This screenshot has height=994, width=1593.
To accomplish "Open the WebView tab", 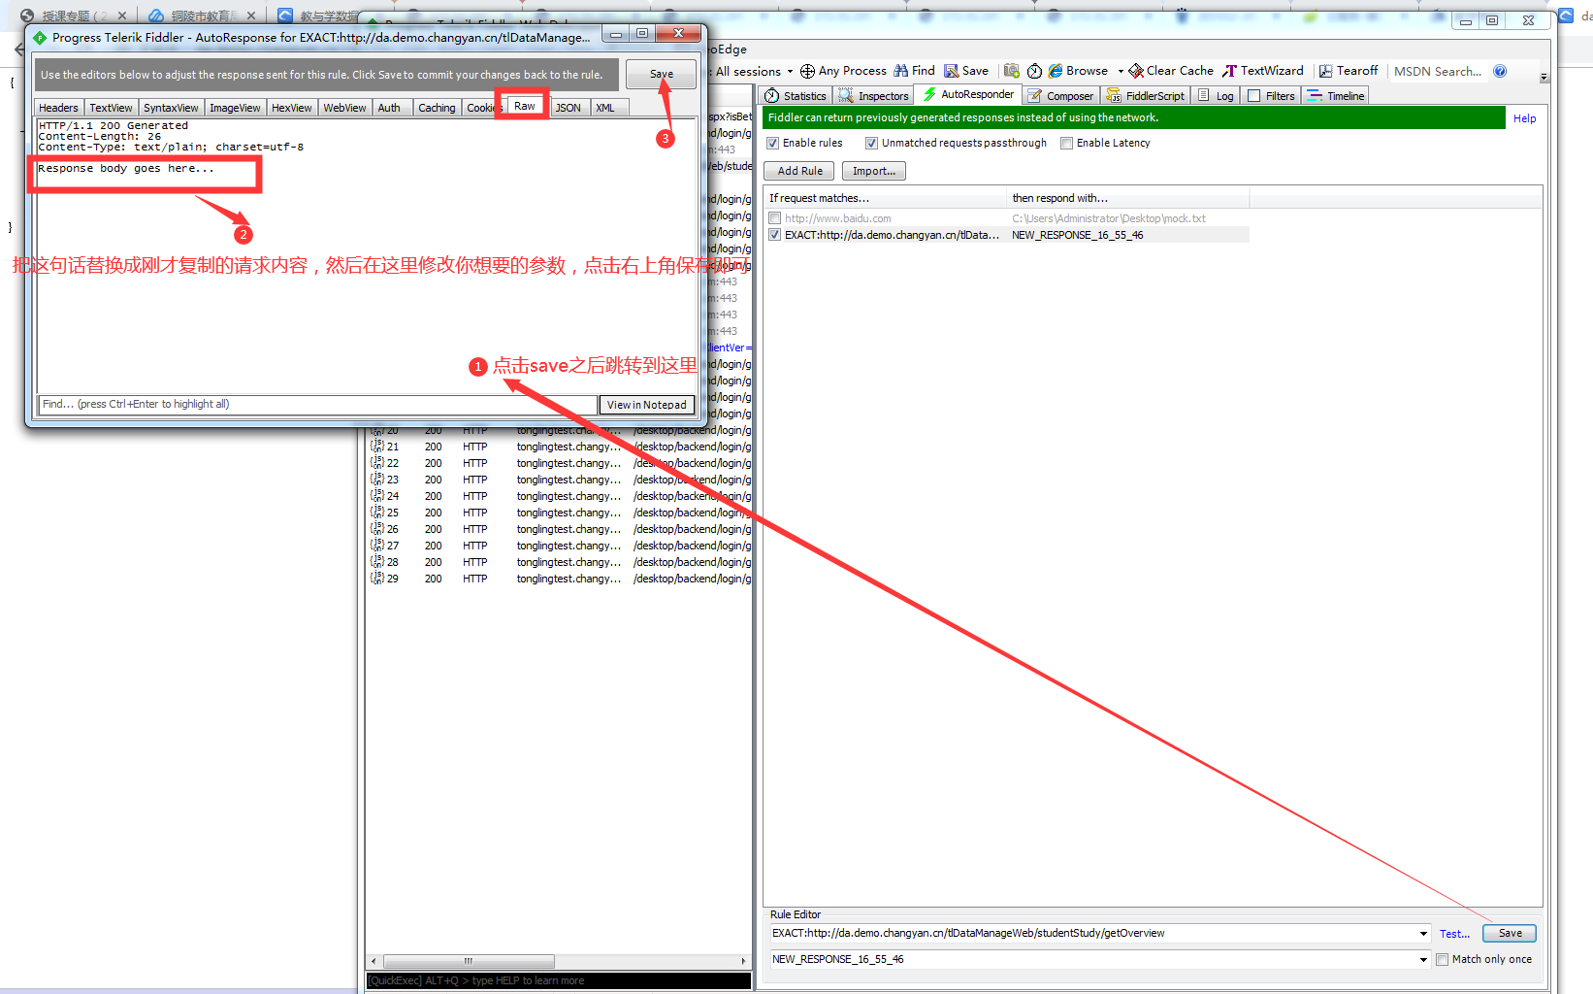I will tap(344, 108).
